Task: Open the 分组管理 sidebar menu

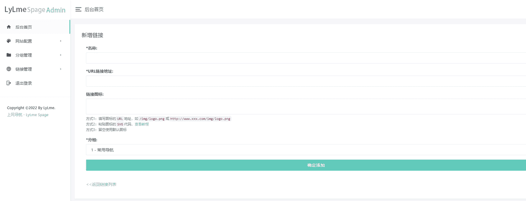Action: click(x=35, y=55)
